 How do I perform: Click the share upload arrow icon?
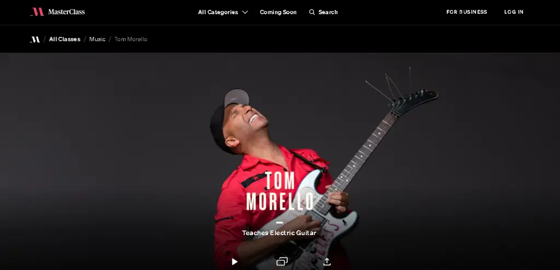tap(327, 262)
